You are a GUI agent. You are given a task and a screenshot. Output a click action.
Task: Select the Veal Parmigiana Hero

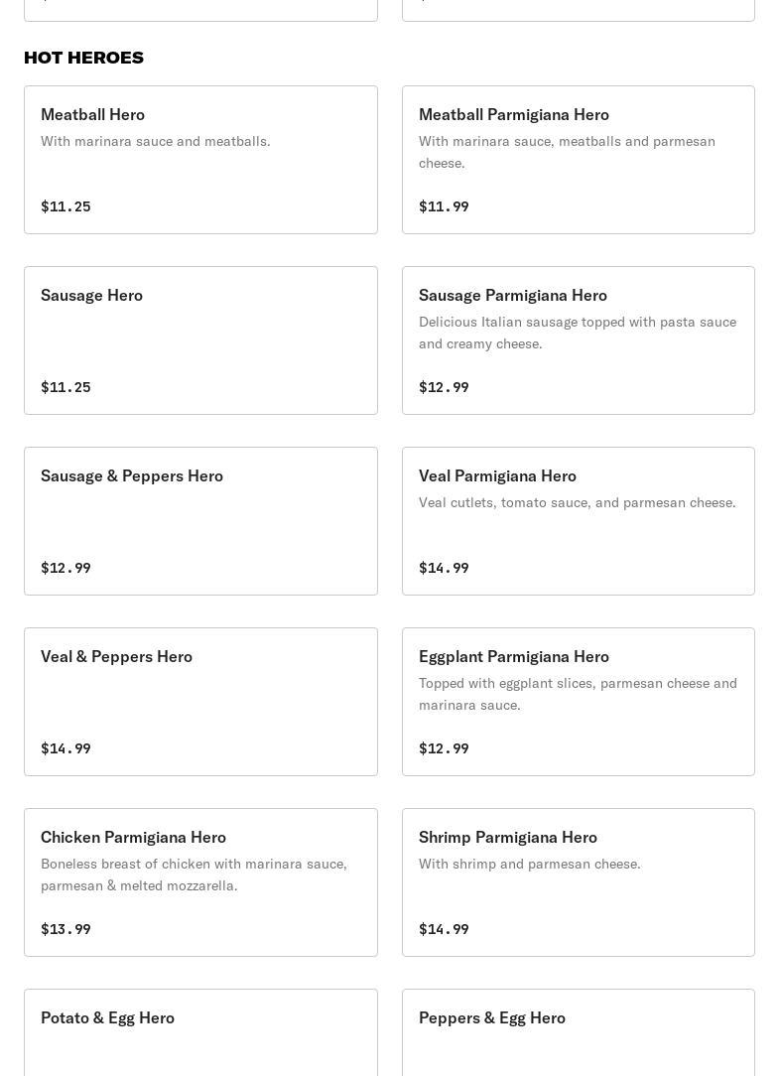(x=578, y=521)
